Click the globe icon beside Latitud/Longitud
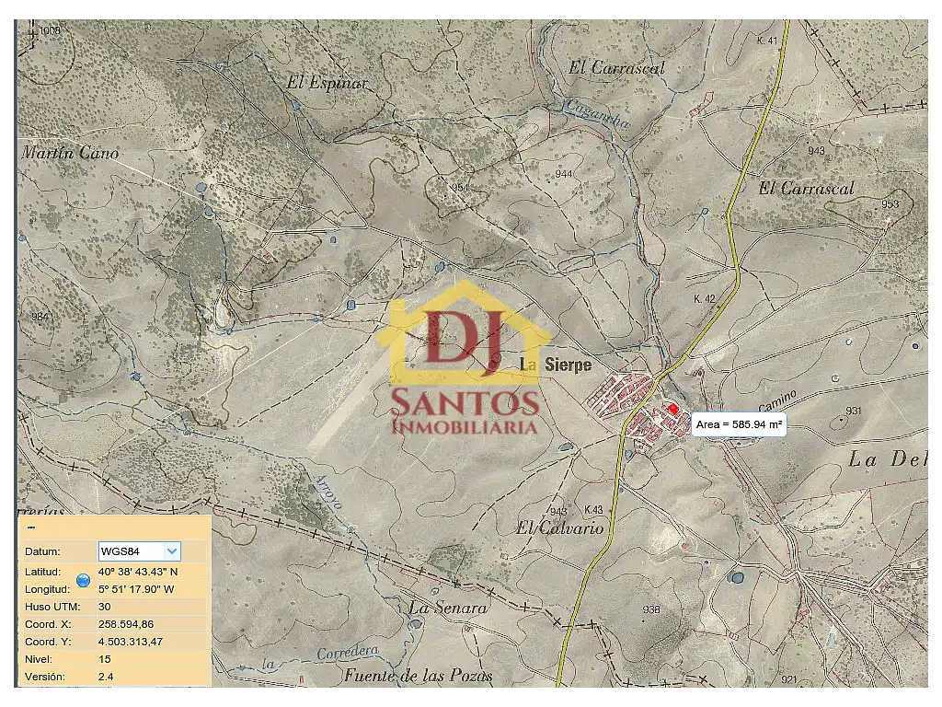 click(x=84, y=580)
